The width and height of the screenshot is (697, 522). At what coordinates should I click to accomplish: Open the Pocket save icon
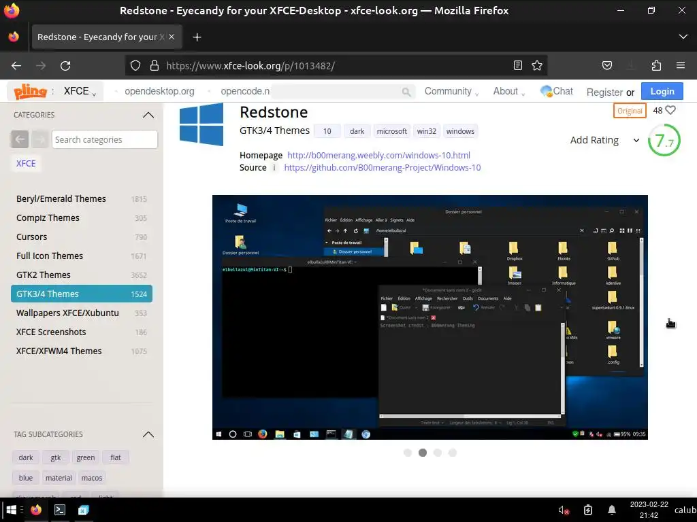(606, 66)
